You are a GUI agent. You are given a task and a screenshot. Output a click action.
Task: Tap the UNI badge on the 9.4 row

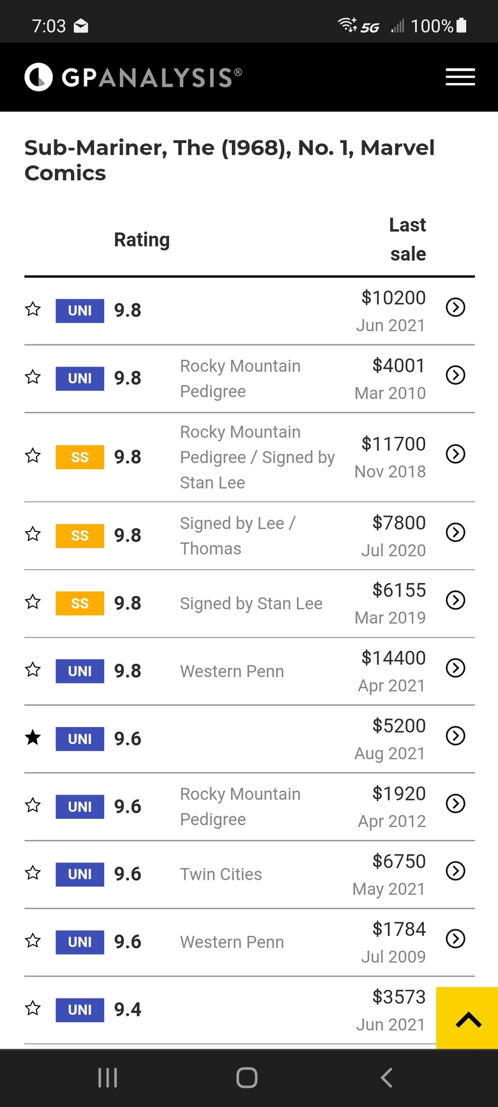pyautogui.click(x=80, y=1009)
